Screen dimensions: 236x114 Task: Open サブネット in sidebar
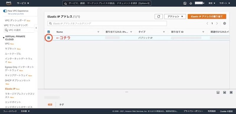(x=11, y=49)
